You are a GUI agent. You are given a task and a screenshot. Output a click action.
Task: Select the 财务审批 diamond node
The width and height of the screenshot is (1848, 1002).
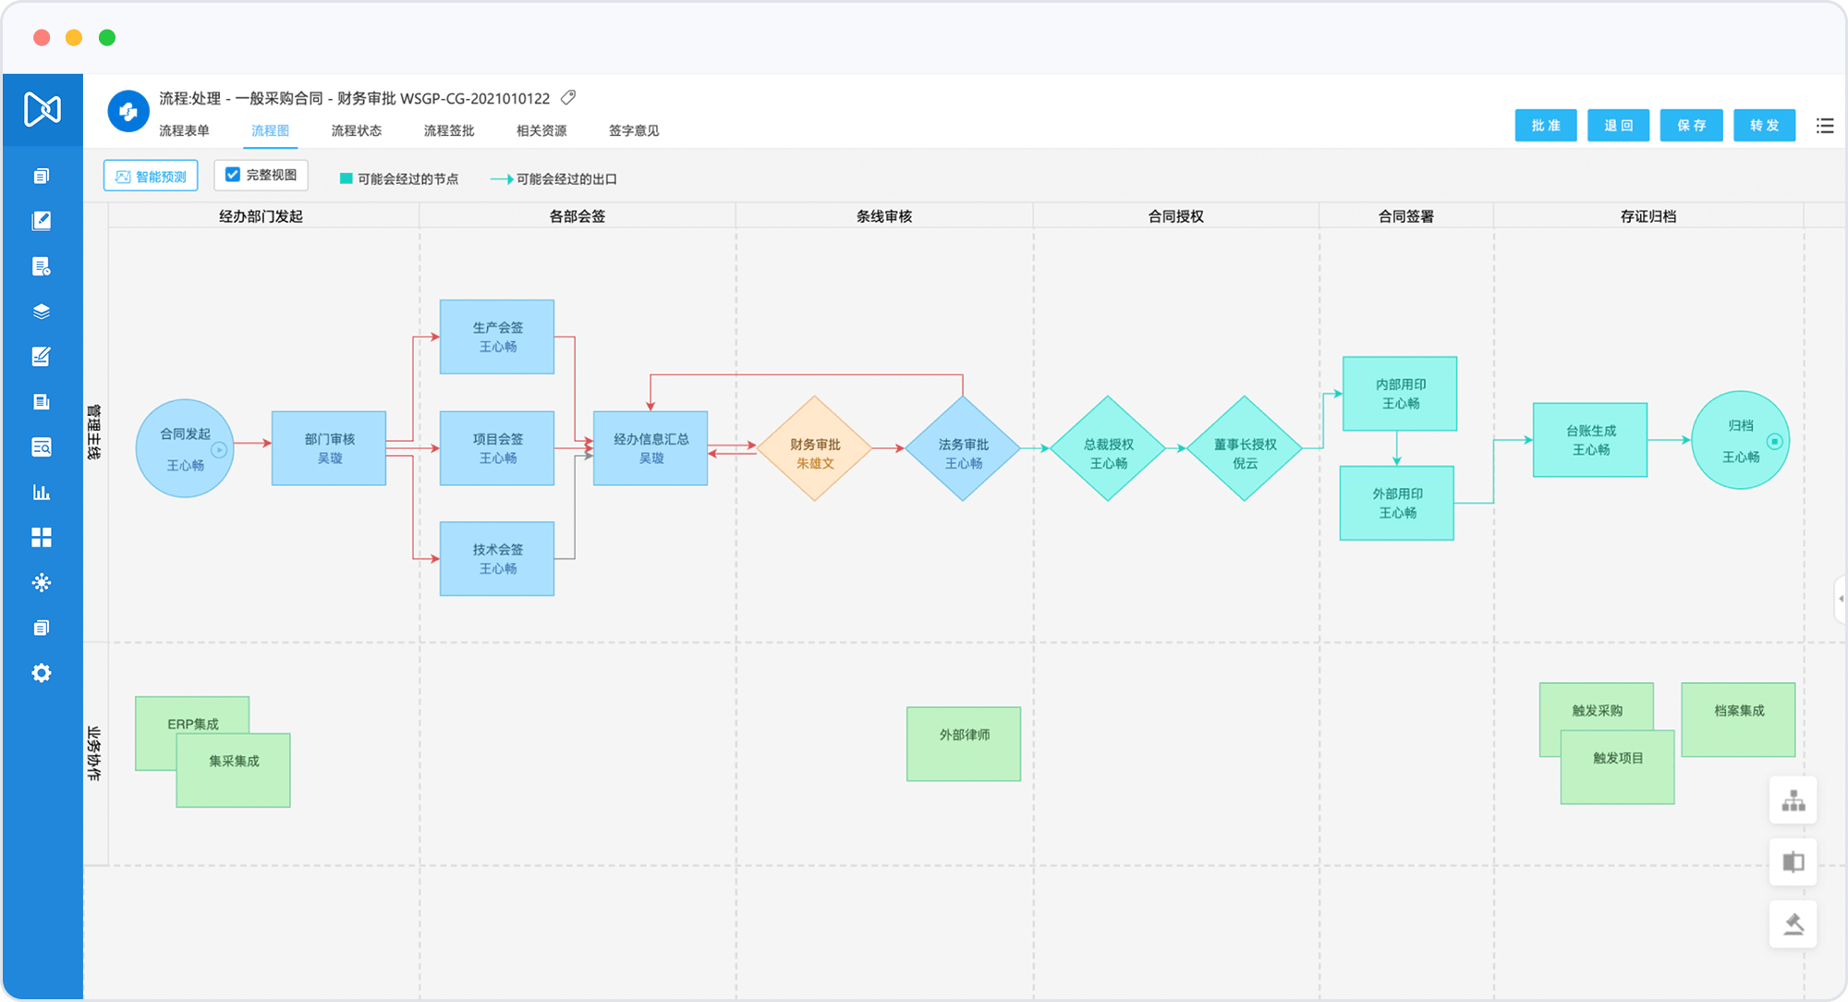(x=814, y=448)
